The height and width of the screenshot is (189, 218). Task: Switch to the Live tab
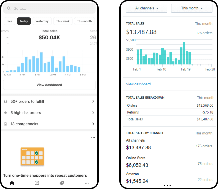9,21
